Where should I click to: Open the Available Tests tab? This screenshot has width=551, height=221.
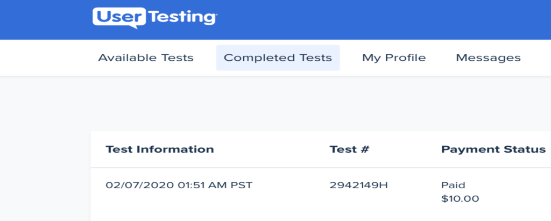coord(146,58)
